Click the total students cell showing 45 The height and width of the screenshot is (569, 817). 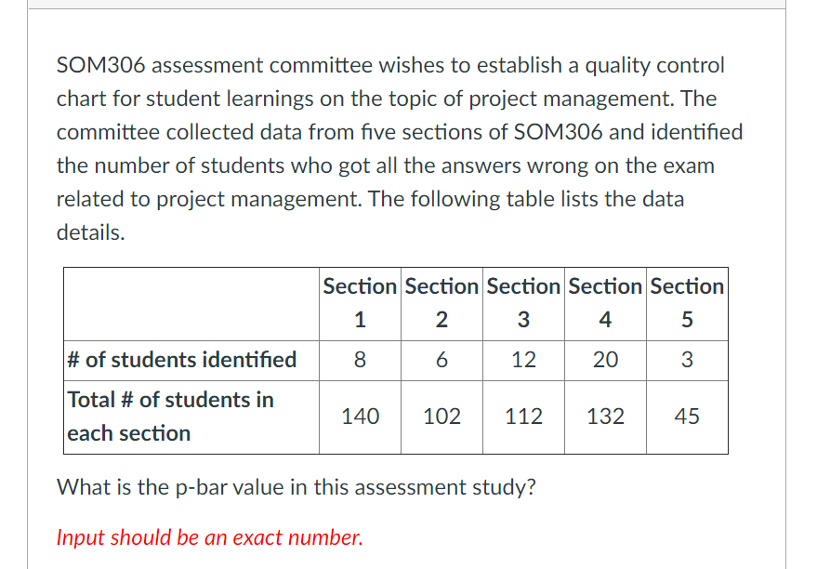[x=687, y=417]
